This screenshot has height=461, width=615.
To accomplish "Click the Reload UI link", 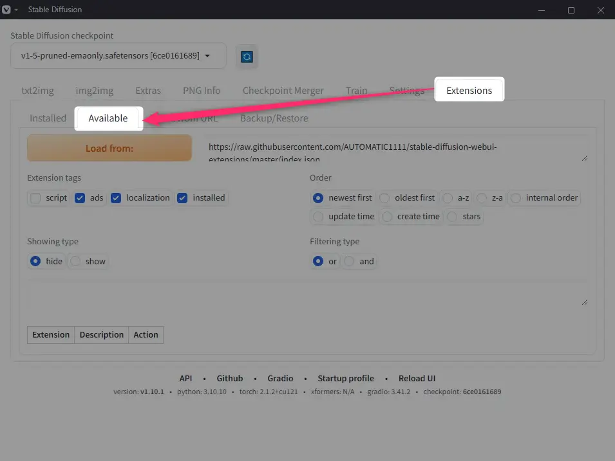I will [x=417, y=378].
